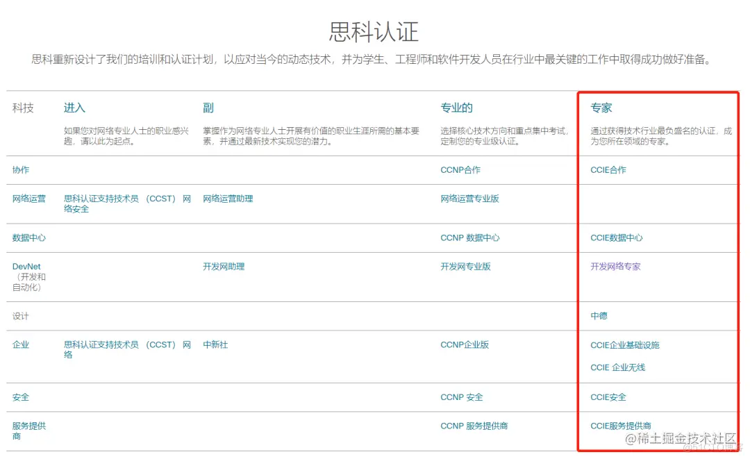Open CCIE企业基础设施 certification link

point(625,345)
